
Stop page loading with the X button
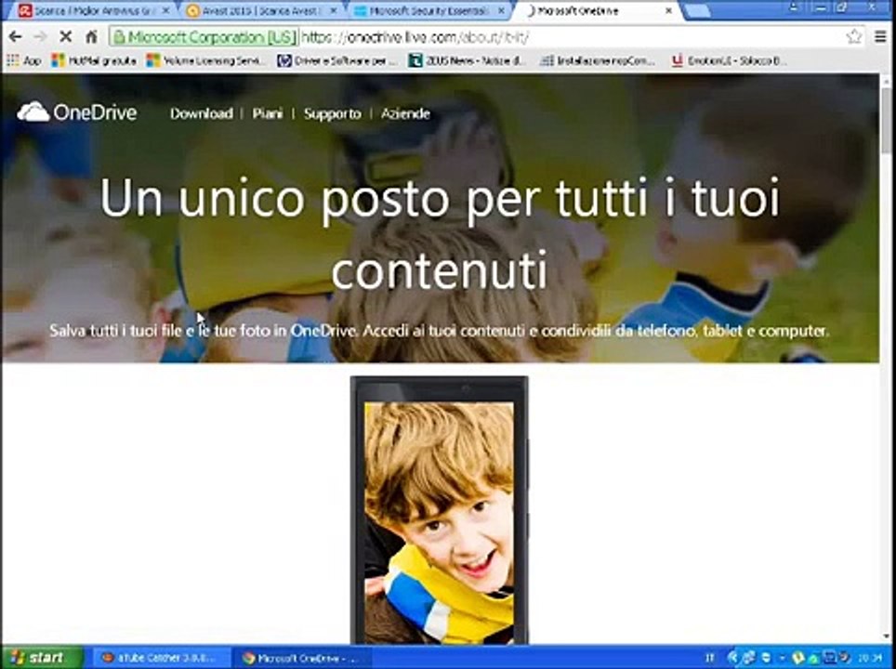click(x=66, y=37)
